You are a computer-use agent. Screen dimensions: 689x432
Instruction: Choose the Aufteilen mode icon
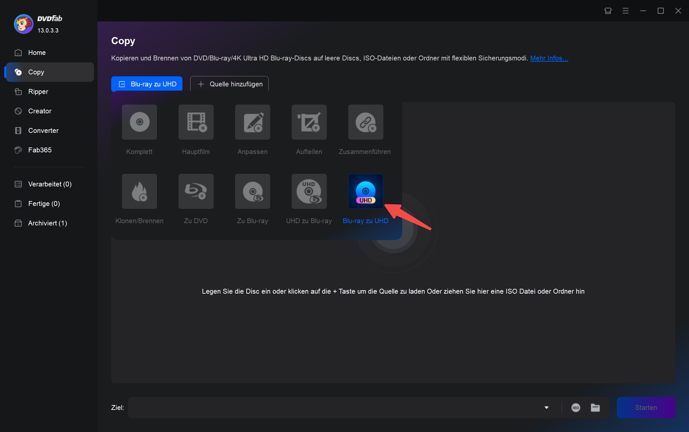(x=309, y=122)
